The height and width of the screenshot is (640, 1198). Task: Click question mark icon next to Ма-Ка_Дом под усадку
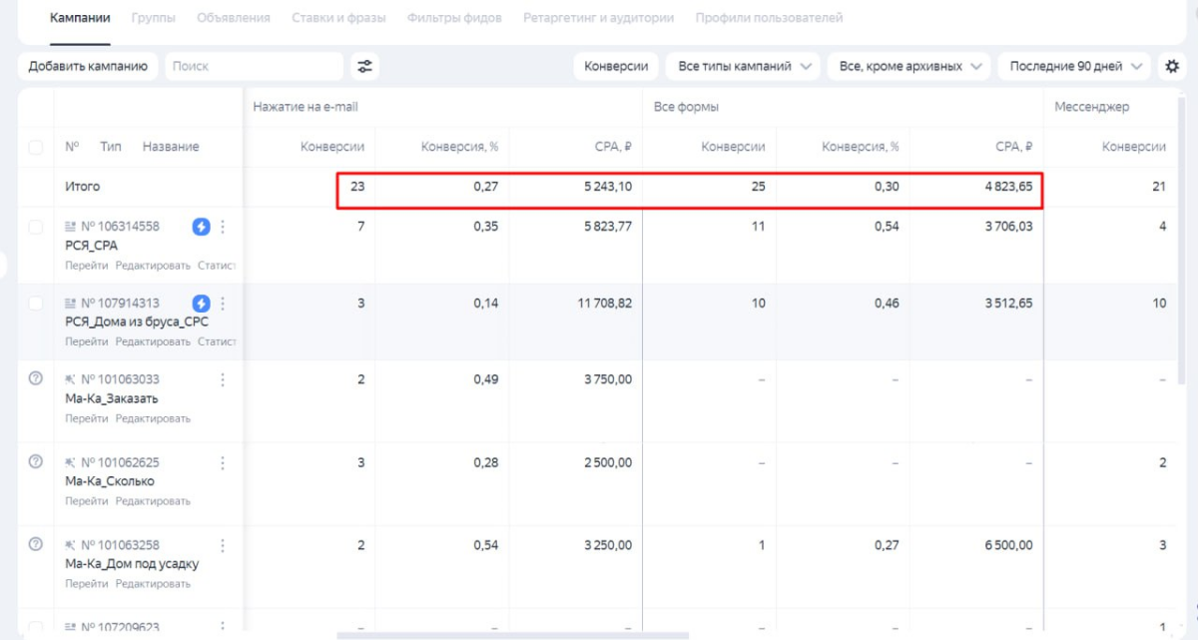point(36,544)
